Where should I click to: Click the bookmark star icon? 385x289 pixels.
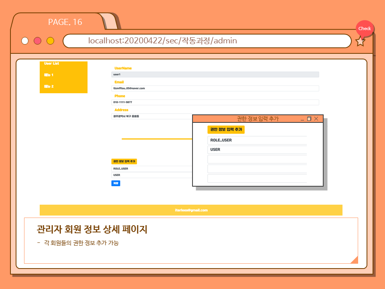click(x=360, y=41)
